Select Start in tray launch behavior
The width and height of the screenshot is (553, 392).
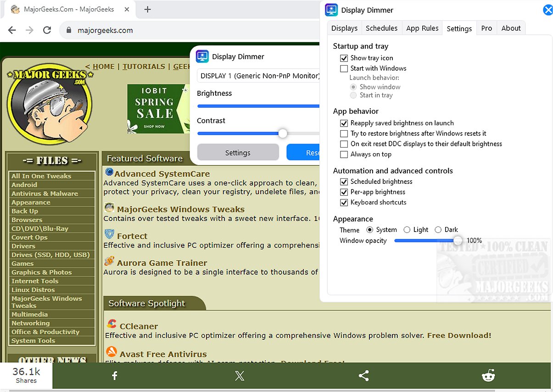coord(353,95)
